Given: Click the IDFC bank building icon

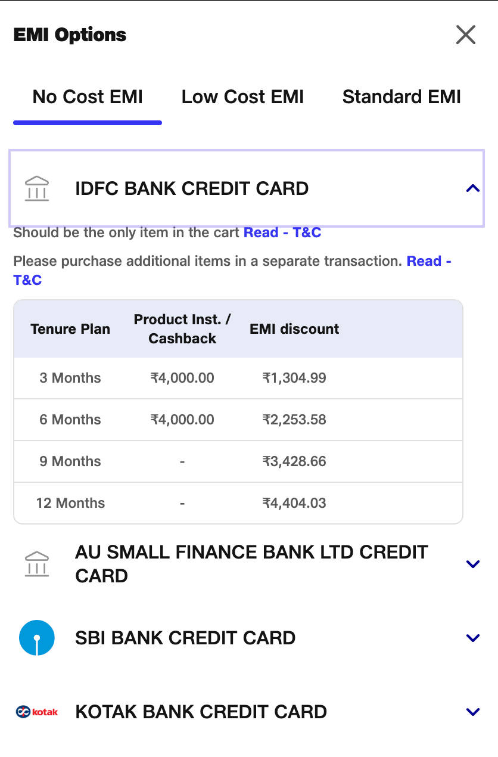Looking at the screenshot, I should point(37,189).
